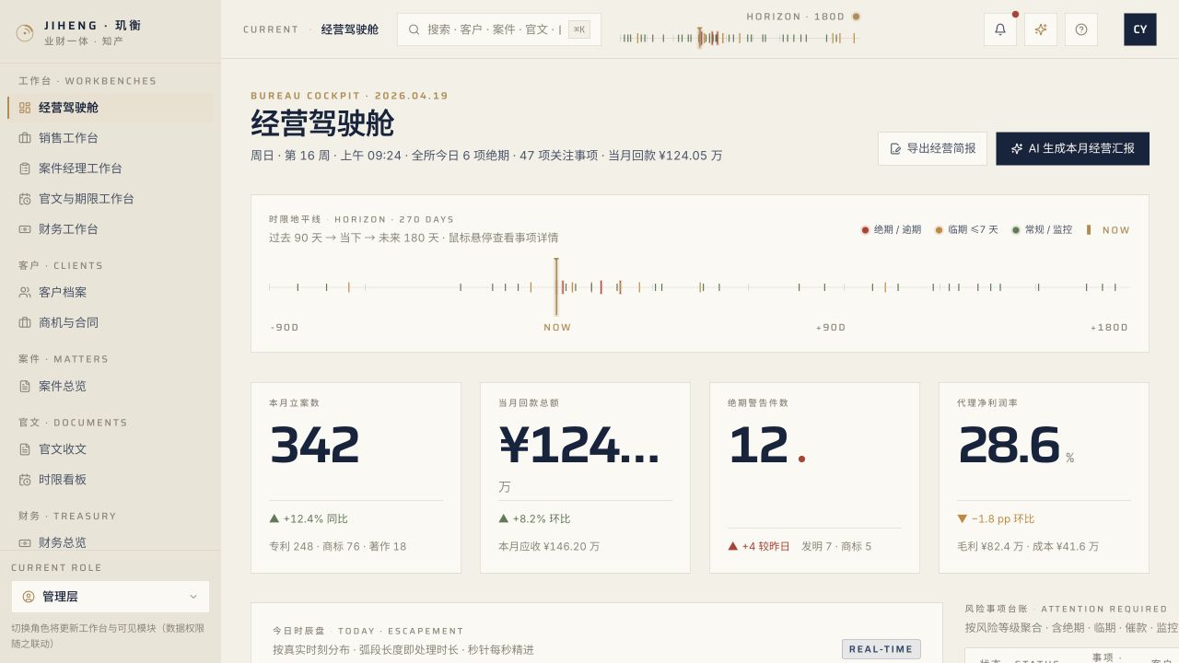The height and width of the screenshot is (663, 1179).
Task: Click the 财务工作台 banknote icon
Action: tap(25, 229)
